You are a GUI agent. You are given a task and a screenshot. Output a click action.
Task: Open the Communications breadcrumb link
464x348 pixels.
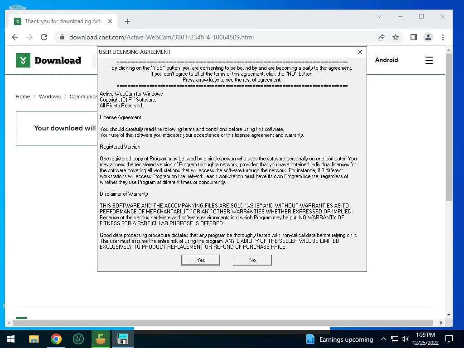pyautogui.click(x=83, y=97)
